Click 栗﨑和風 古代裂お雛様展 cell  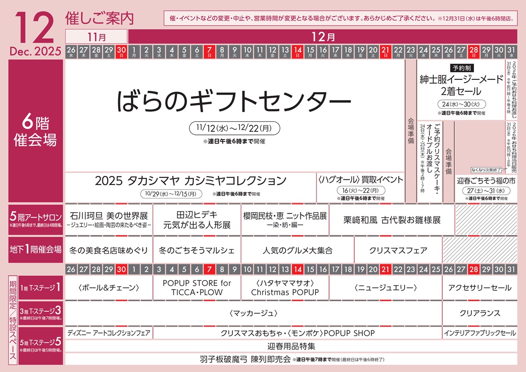click(x=392, y=220)
